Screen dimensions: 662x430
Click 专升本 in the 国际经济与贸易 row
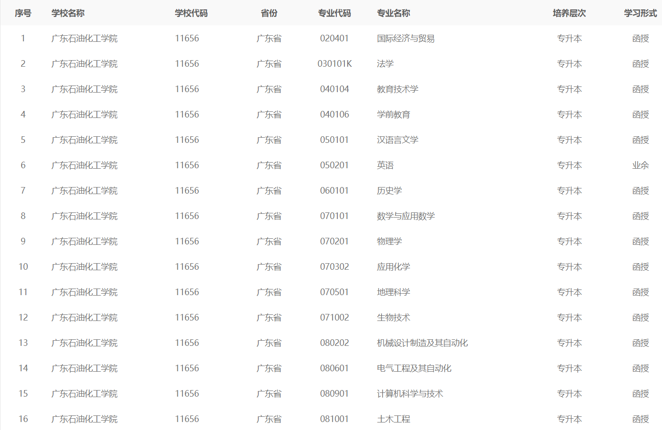[569, 39]
